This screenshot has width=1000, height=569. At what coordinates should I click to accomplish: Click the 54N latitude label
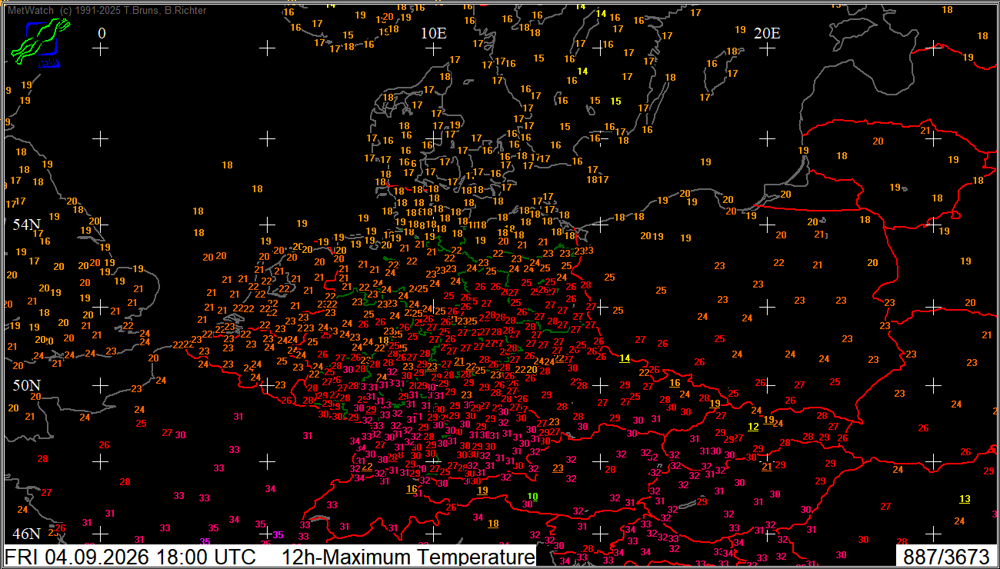coord(26,225)
